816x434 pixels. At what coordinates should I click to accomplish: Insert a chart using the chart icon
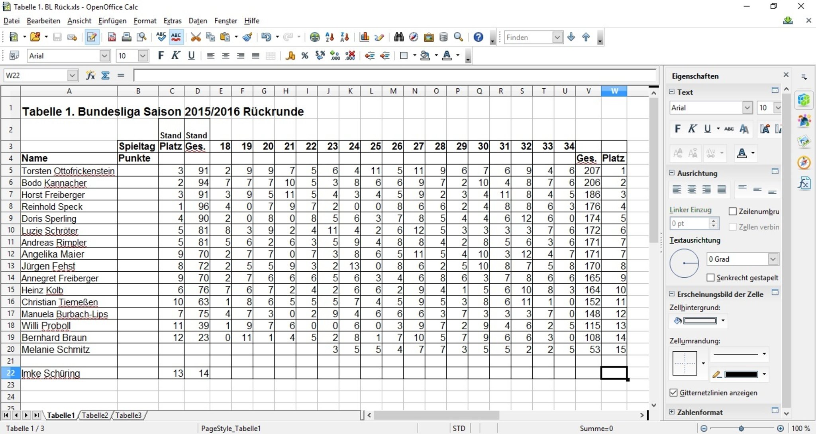tap(365, 37)
